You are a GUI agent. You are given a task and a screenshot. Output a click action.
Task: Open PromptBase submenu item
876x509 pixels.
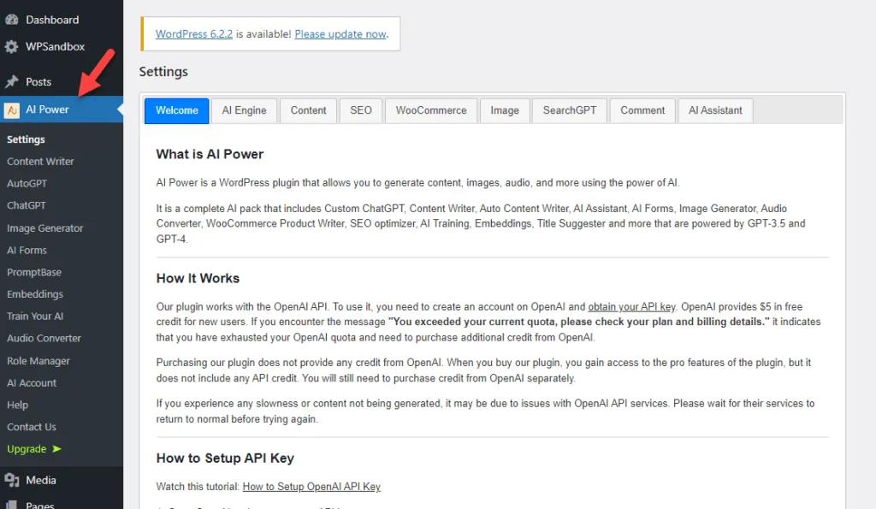34,272
